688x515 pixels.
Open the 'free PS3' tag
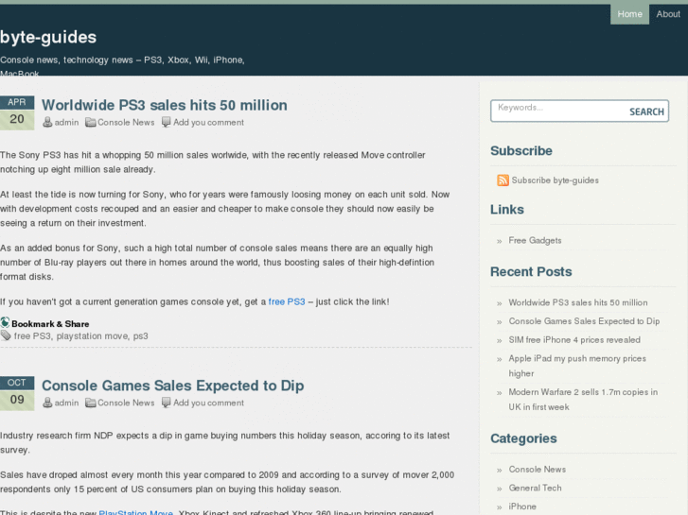pos(32,336)
